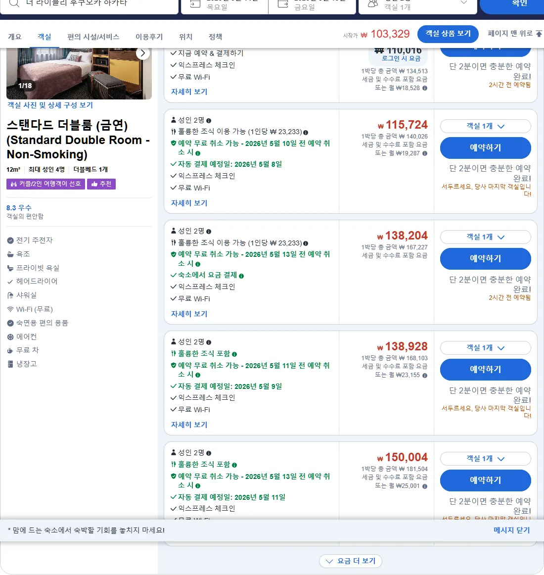Select the 객실 tab
The image size is (544, 575).
click(45, 37)
